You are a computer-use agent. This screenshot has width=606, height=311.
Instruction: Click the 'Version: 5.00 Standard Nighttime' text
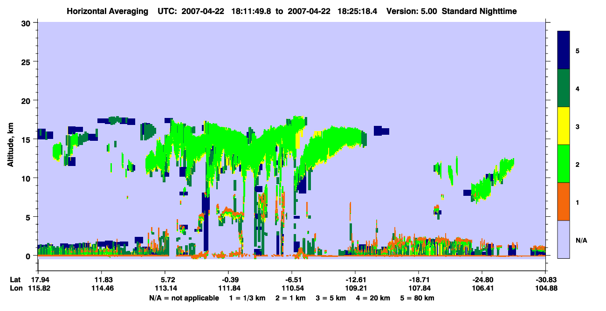coord(451,11)
